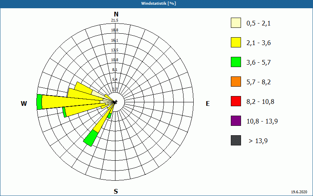Image resolution: width=313 pixels, height=196 pixels.
Task: Click the large green southwest wedge segment
Action: click(91, 138)
